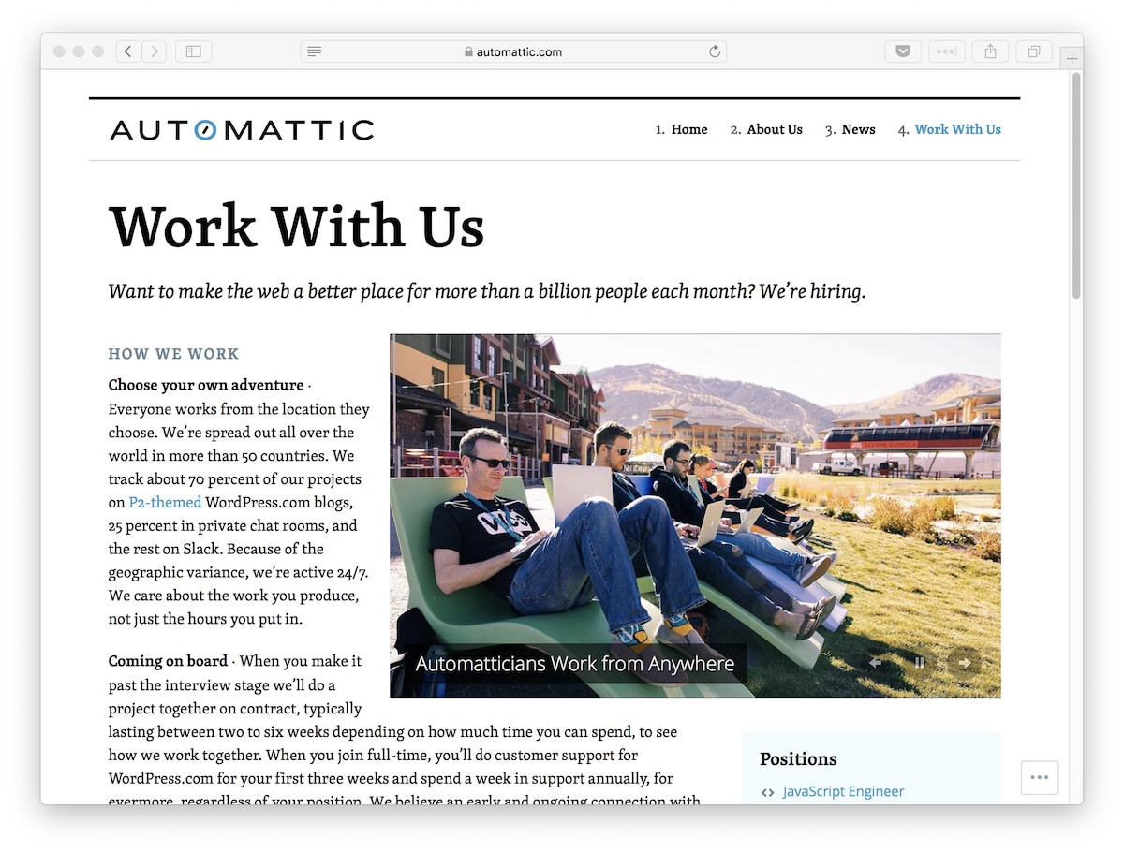Viewport: 1124px width, 853px height.
Task: Open the Share menu icon
Action: 990,51
